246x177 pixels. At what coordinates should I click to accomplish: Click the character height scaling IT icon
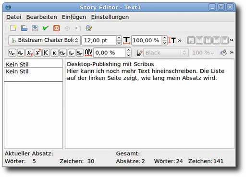pyautogui.click(x=172, y=40)
